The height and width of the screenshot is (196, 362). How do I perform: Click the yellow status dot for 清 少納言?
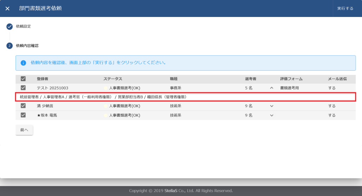pos(105,106)
